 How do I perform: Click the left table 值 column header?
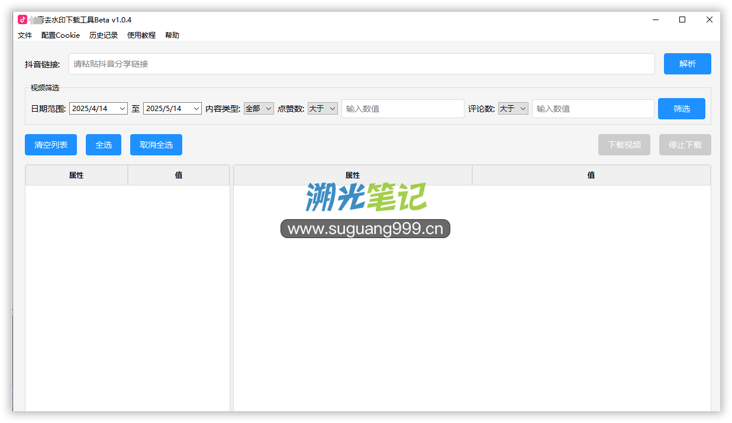(179, 175)
